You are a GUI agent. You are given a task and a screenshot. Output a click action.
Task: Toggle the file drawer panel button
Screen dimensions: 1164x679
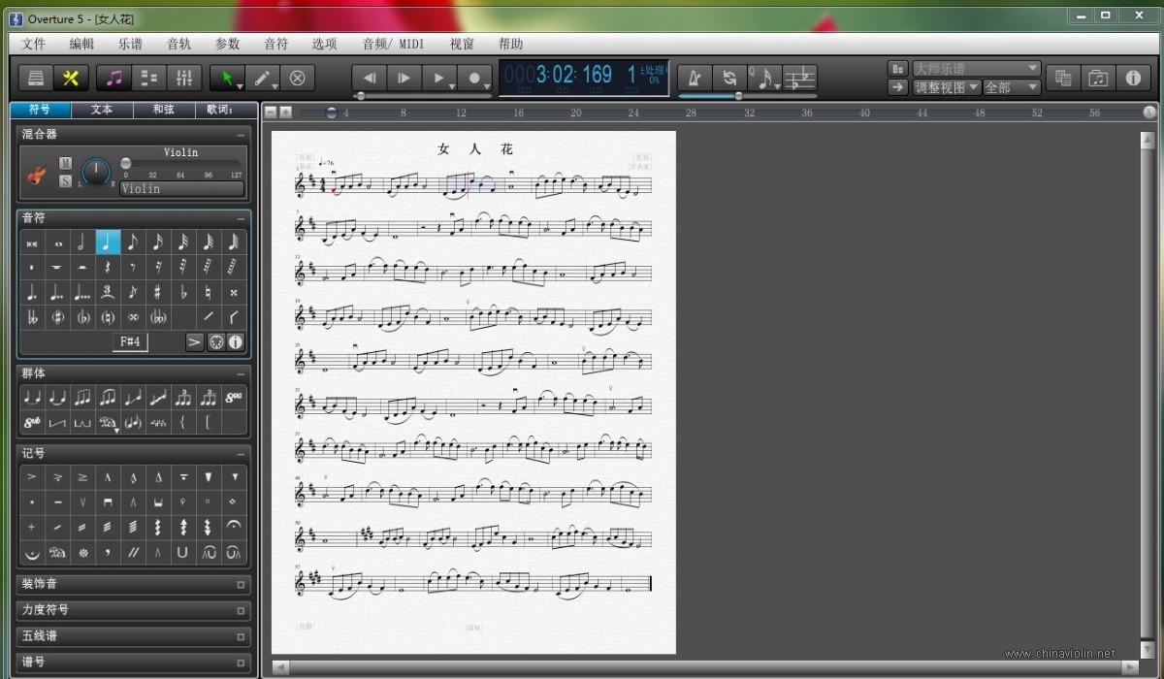[x=36, y=79]
